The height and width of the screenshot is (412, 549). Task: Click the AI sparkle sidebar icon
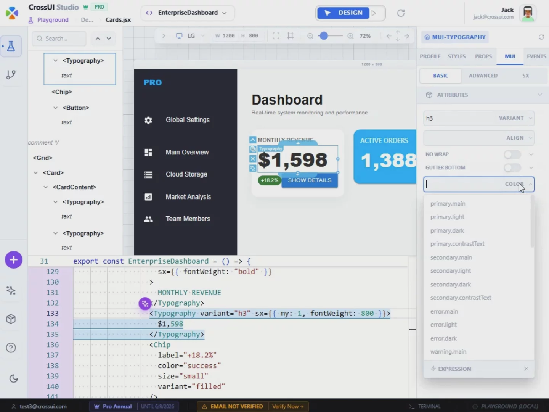tap(11, 291)
